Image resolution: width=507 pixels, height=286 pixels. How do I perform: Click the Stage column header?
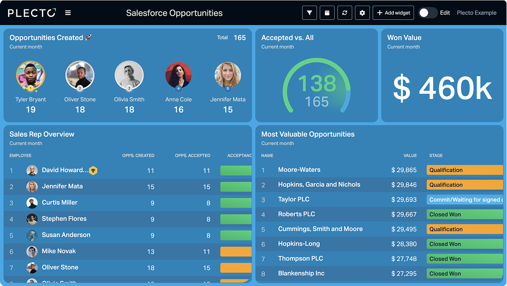[x=436, y=155]
